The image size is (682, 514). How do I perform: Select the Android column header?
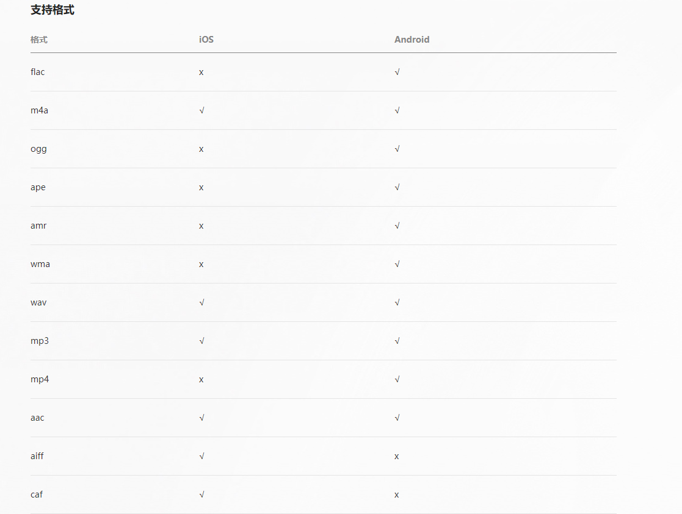point(412,40)
